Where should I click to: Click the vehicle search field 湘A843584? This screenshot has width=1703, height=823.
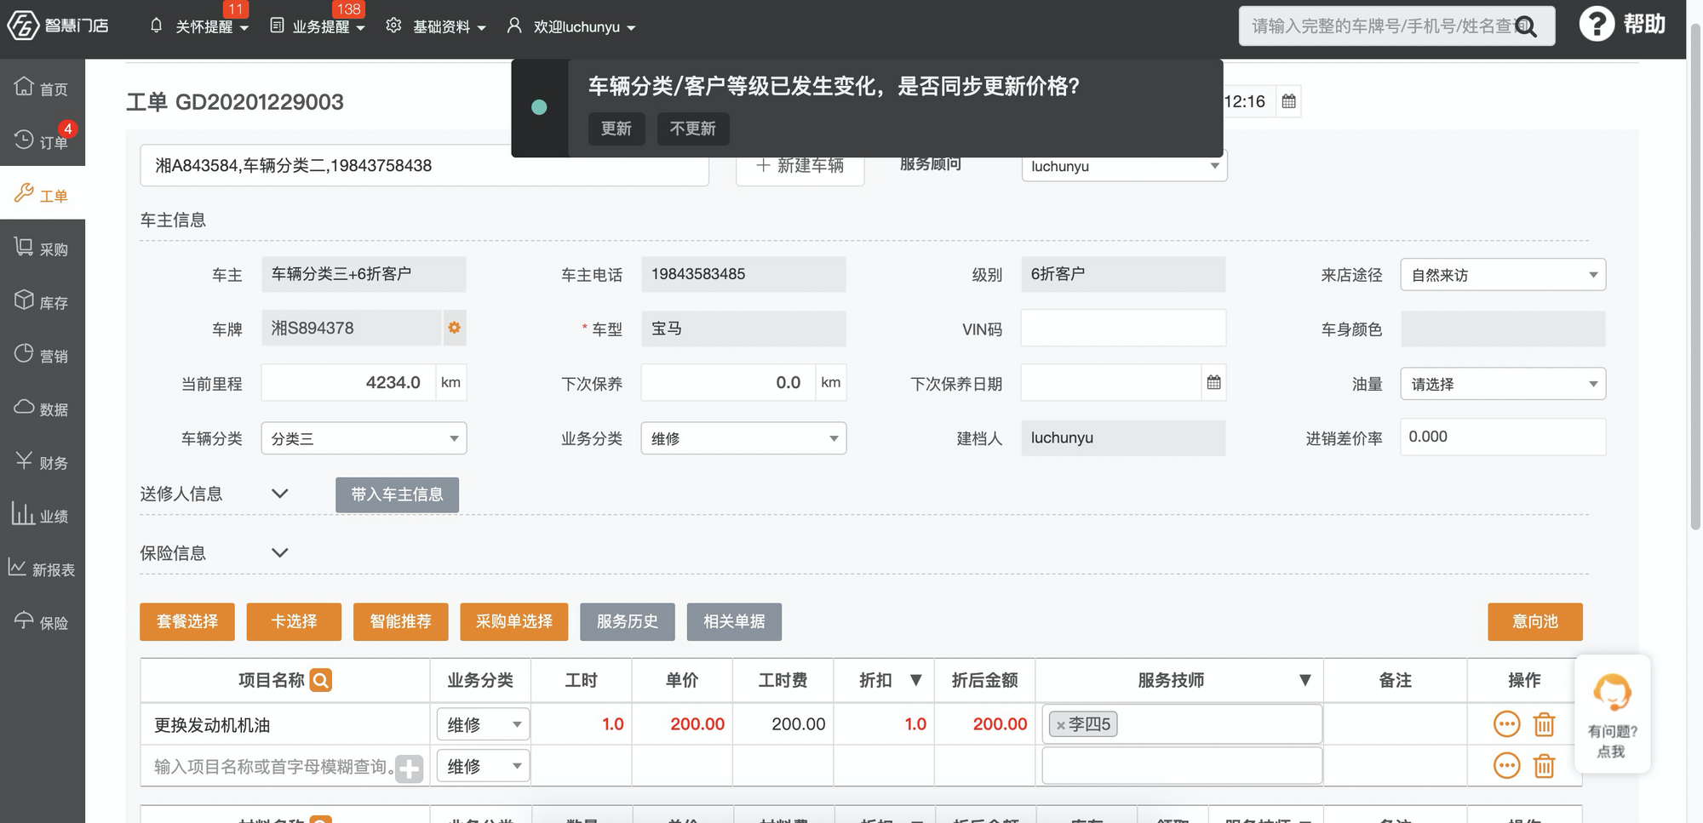click(424, 166)
